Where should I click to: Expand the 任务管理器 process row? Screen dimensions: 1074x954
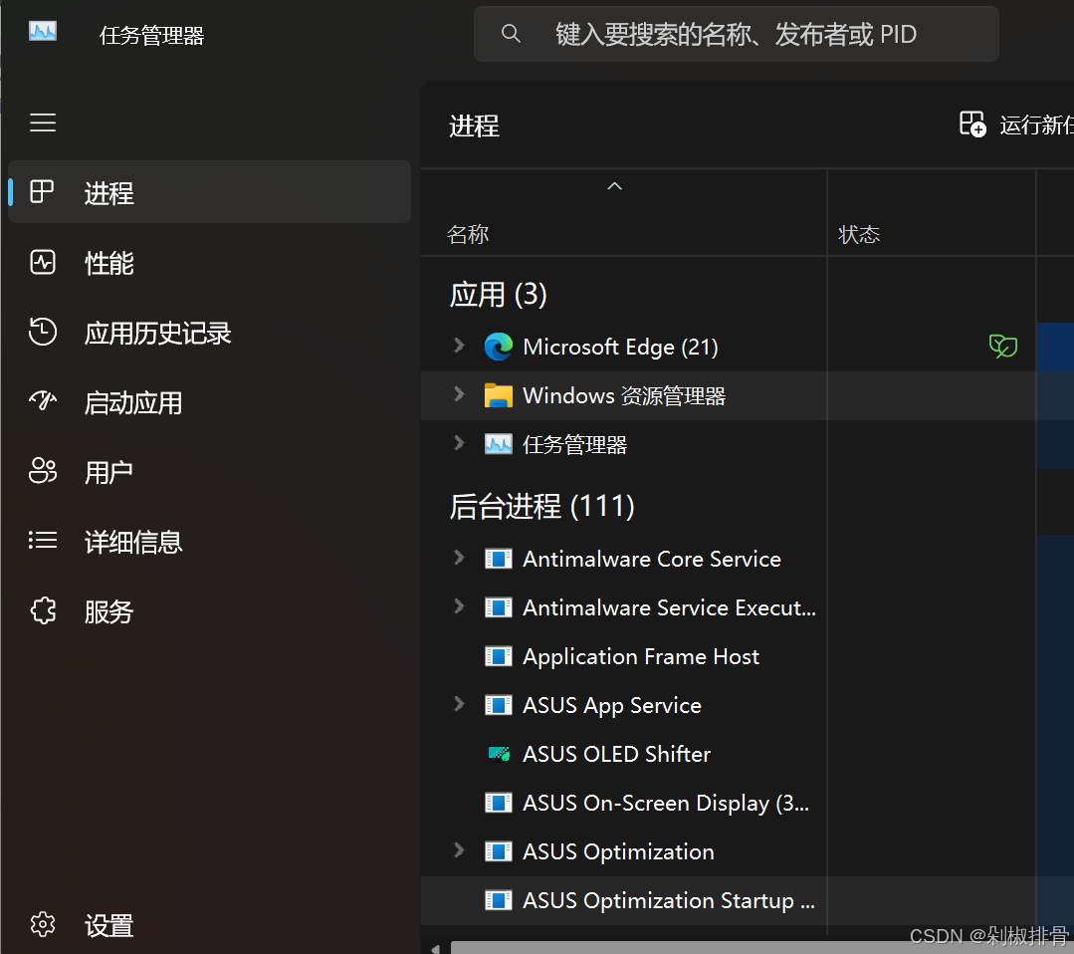[x=459, y=443]
